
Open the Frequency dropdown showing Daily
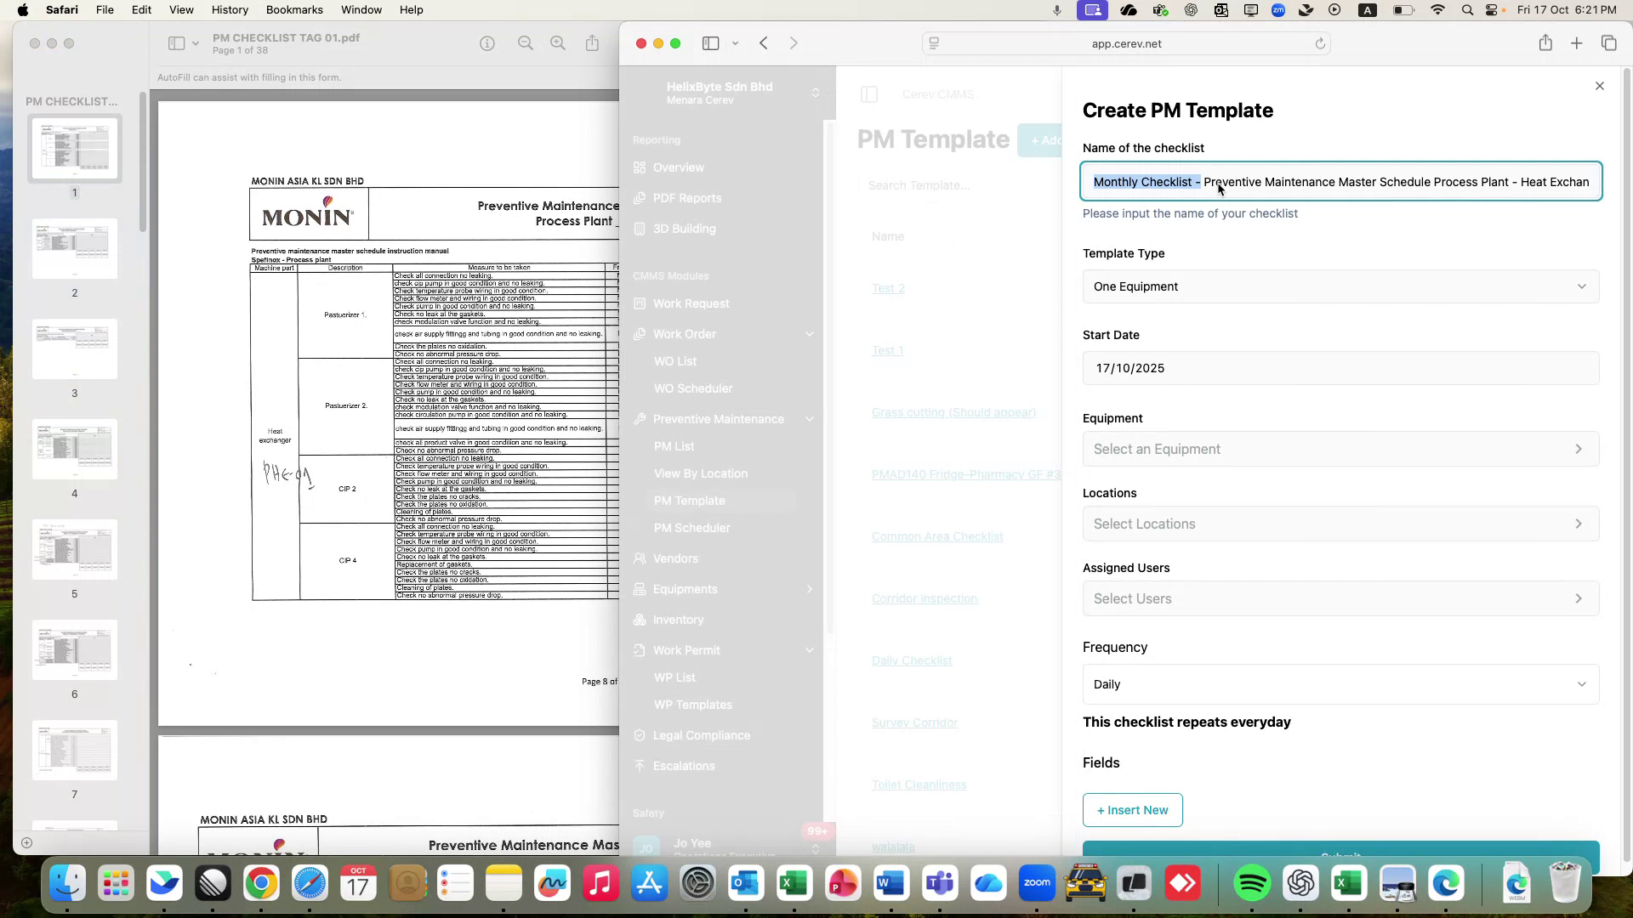coord(1340,684)
